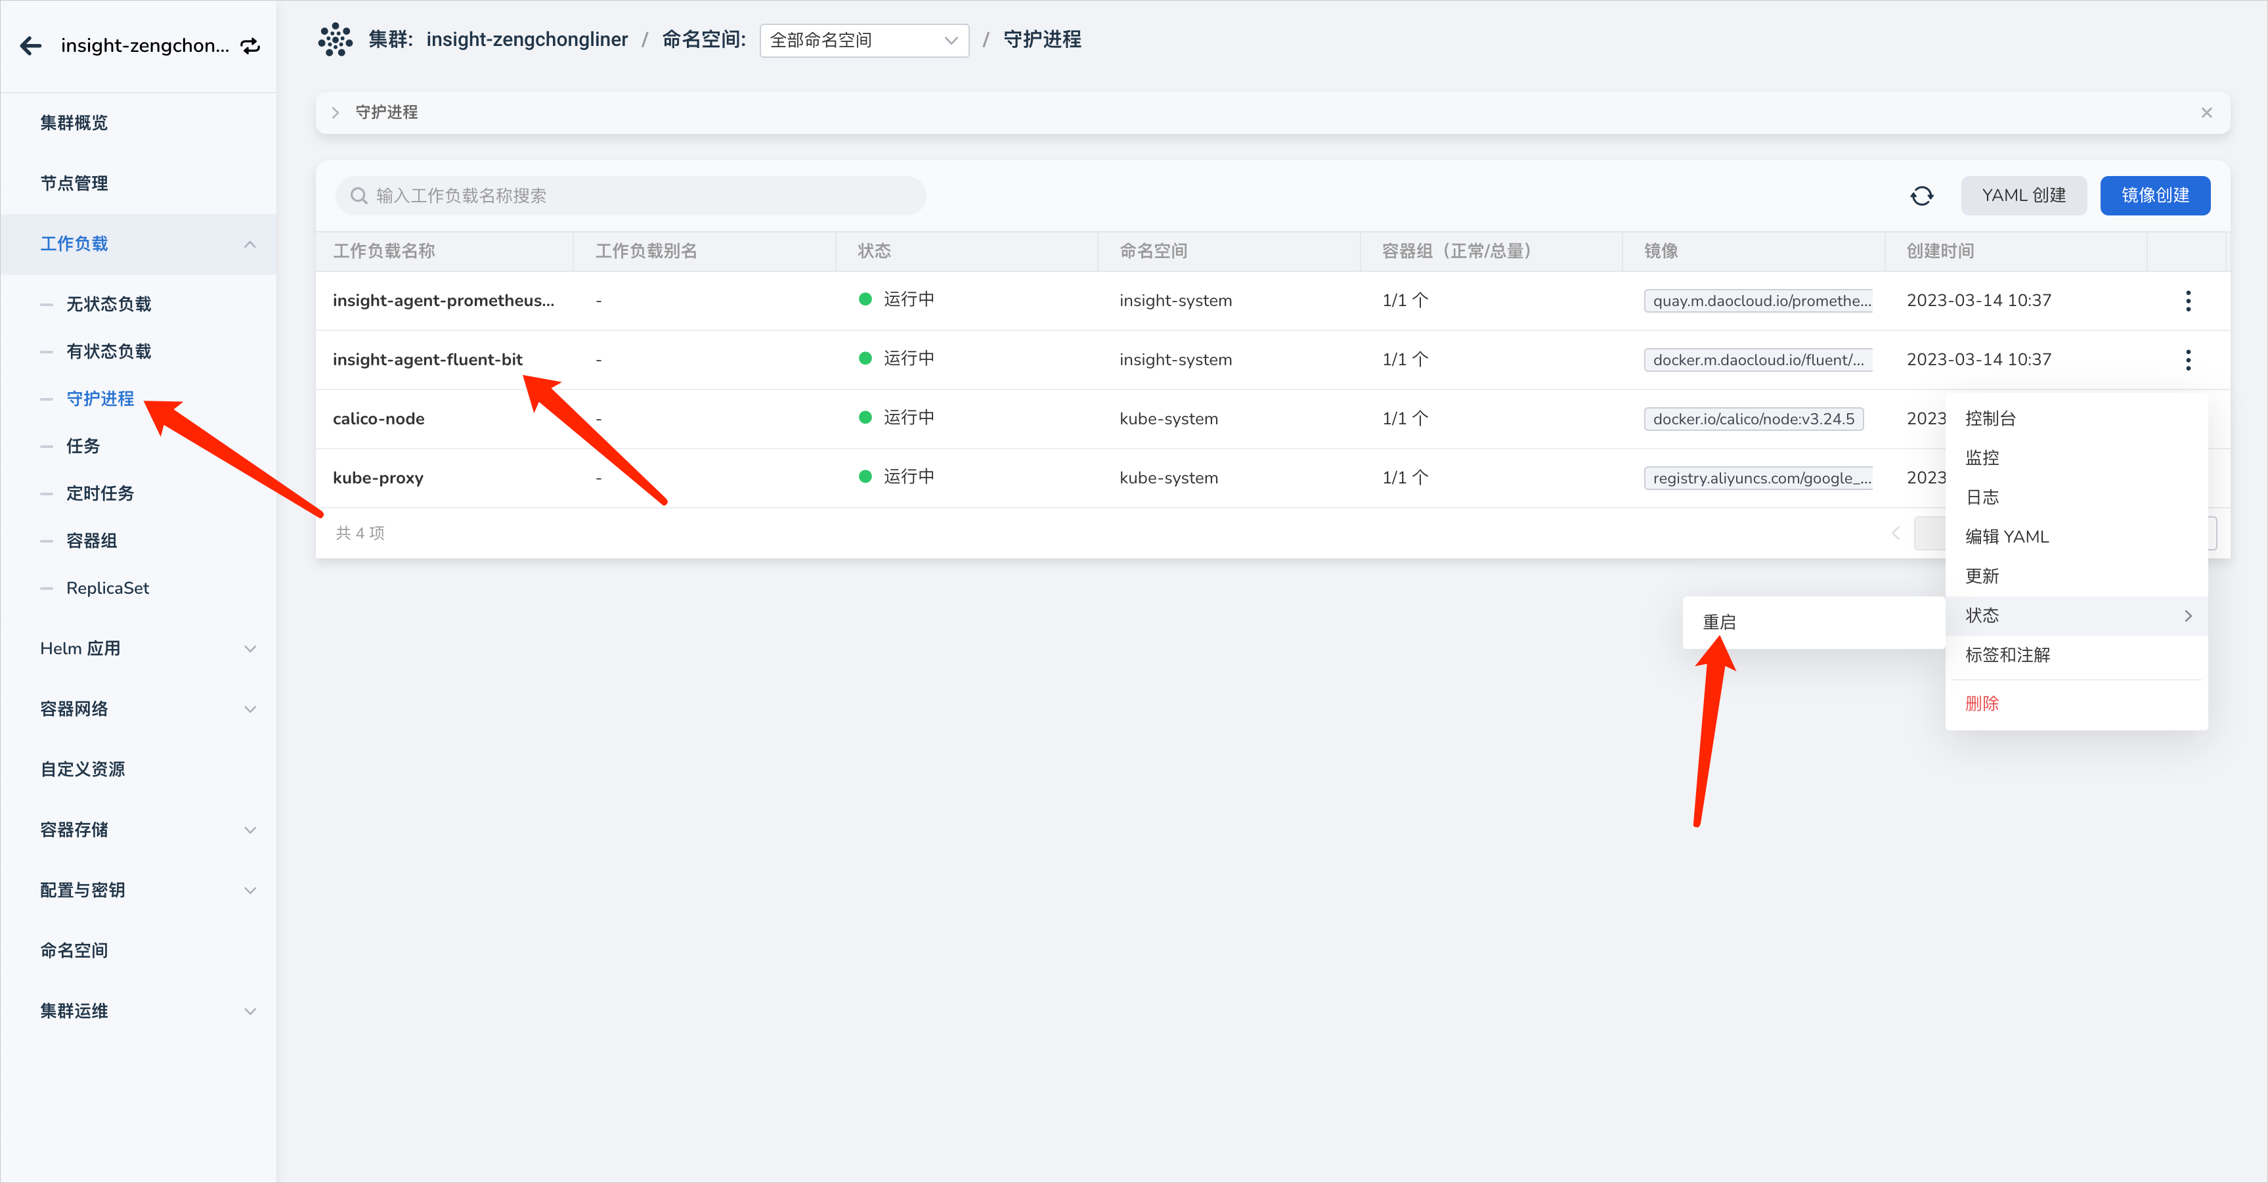The image size is (2268, 1183).
Task: Open actions menu for insight-agent-prometheus row
Action: click(x=2188, y=300)
